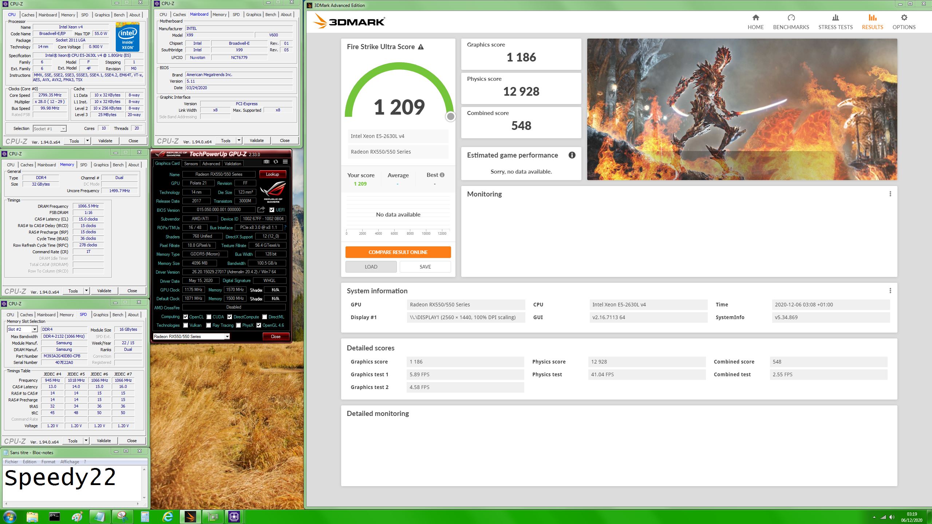Expand the Tools arrow in CPU-Z Memory window
The height and width of the screenshot is (524, 932).
[86, 291]
